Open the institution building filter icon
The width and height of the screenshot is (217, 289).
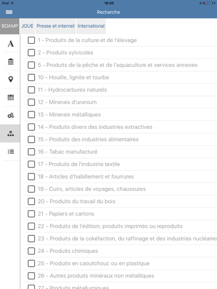click(x=11, y=61)
